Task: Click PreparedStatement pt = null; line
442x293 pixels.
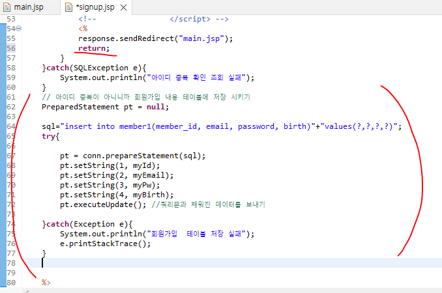Action: (x=105, y=107)
